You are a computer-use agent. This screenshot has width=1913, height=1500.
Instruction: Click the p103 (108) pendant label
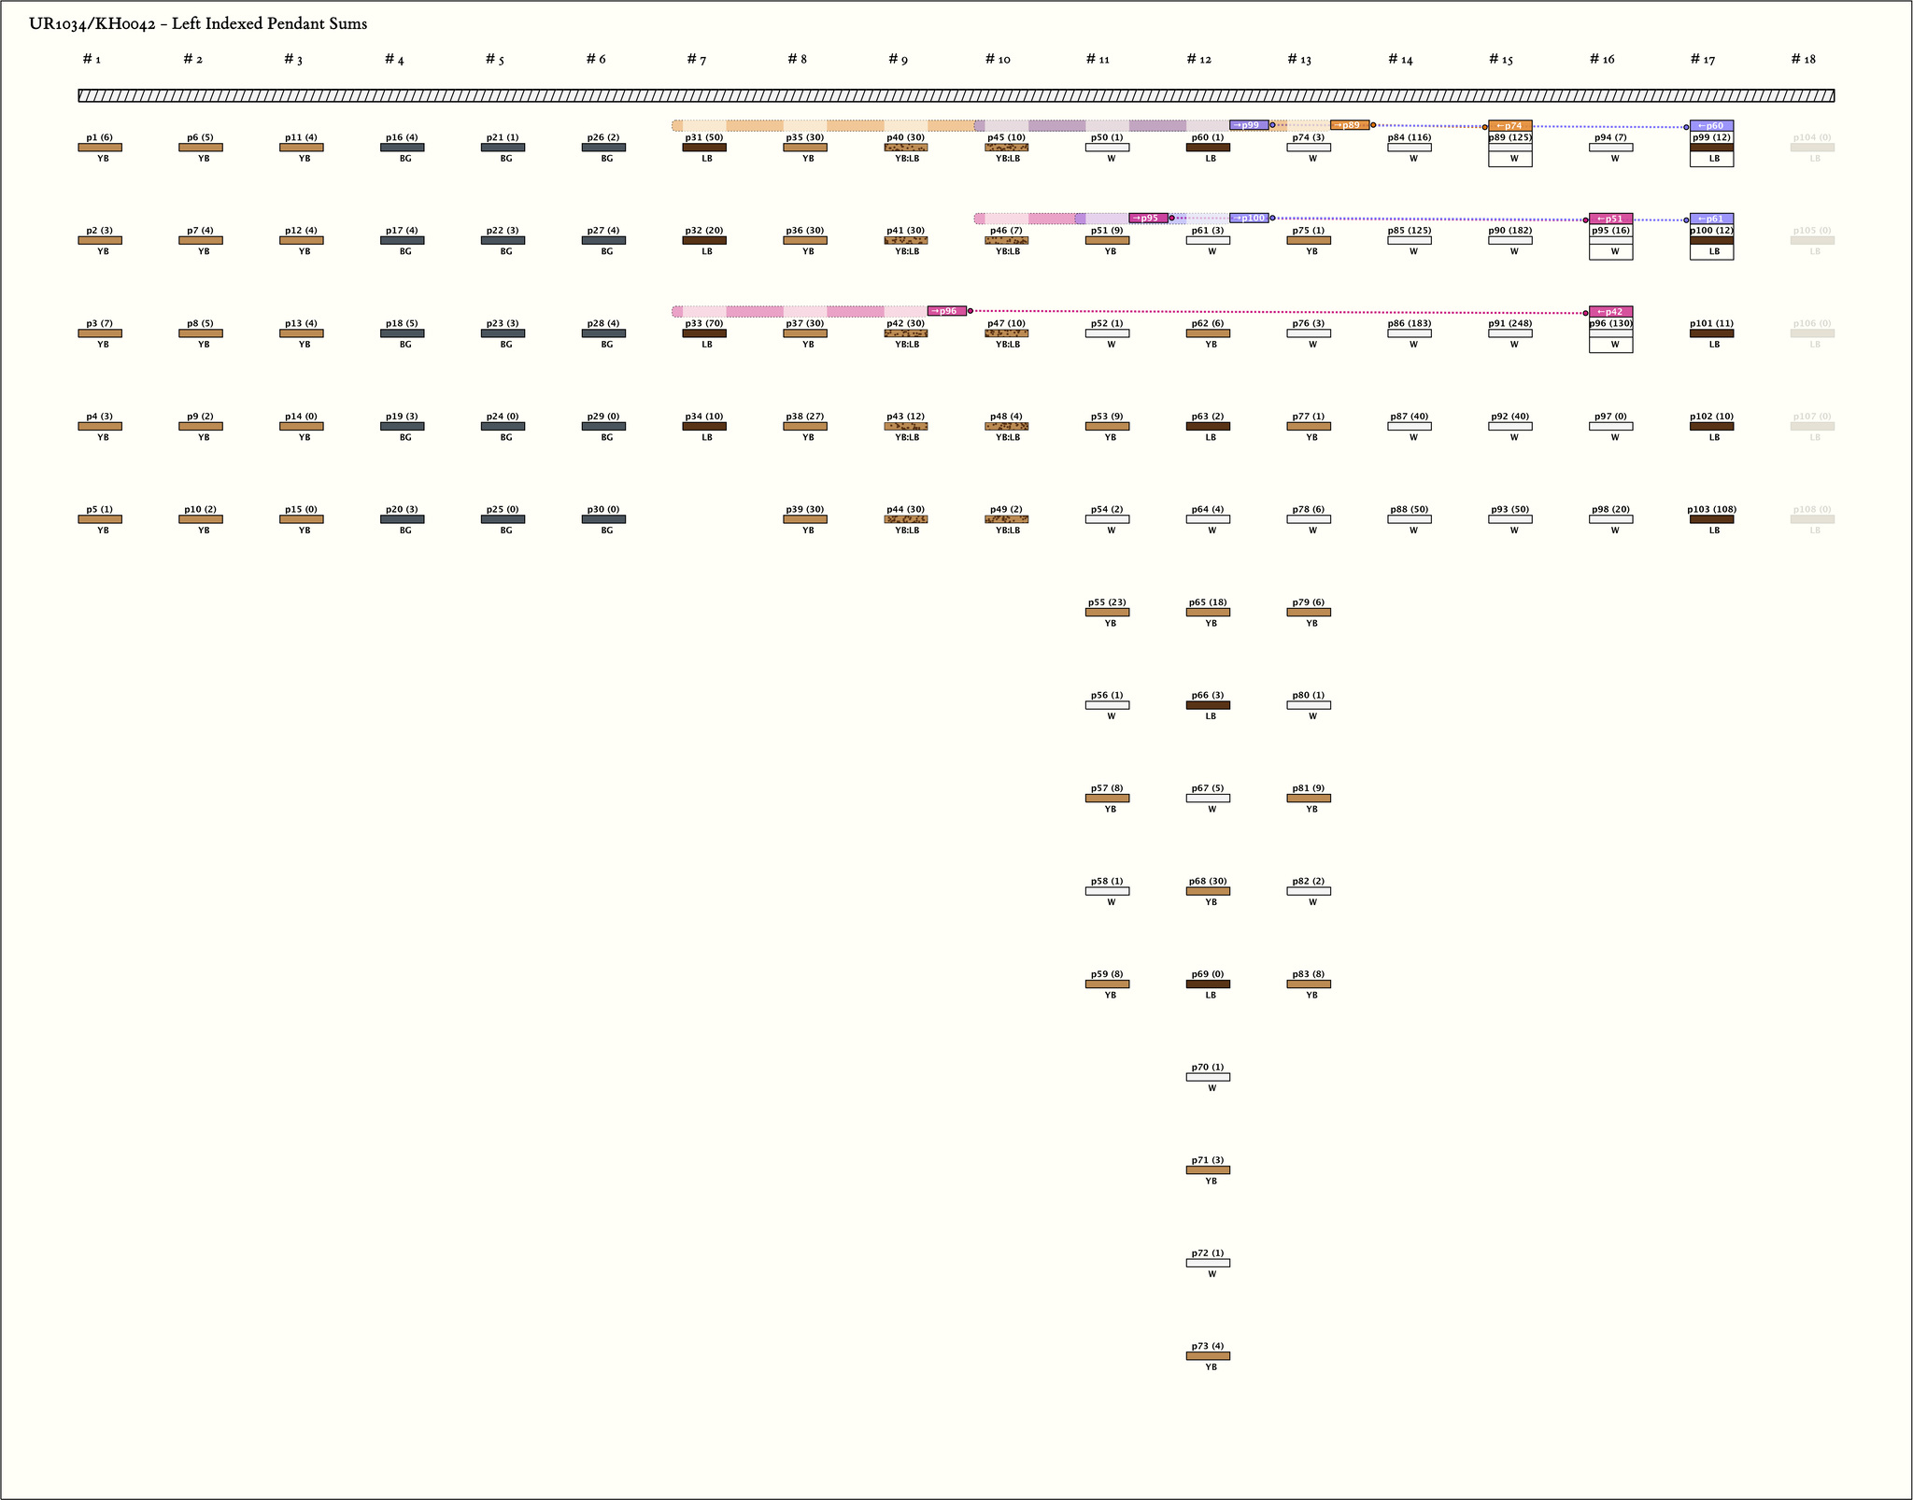click(x=1711, y=510)
